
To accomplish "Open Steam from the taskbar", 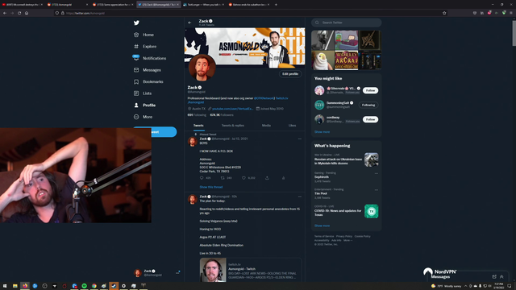I will 114,286.
